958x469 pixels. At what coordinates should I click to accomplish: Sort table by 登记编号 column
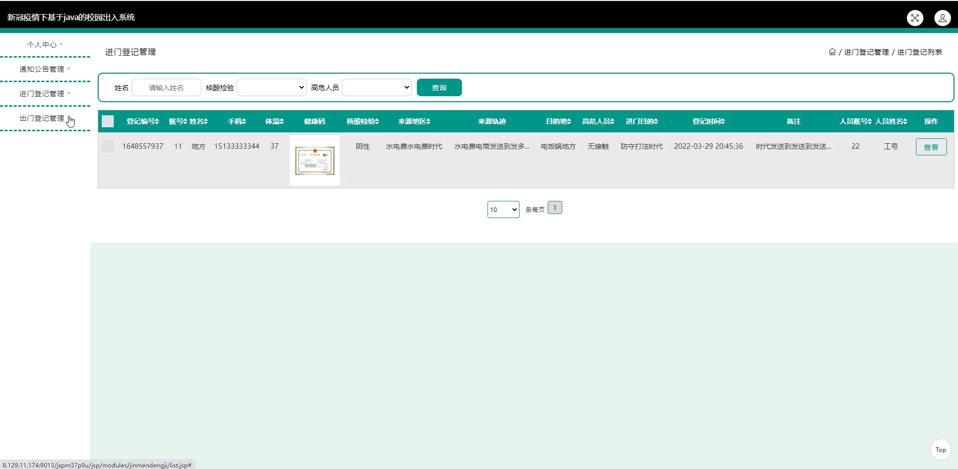(143, 121)
